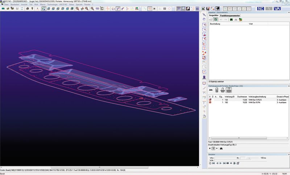Open the Bearbeiten menu
The image size is (290, 175).
[15, 4]
